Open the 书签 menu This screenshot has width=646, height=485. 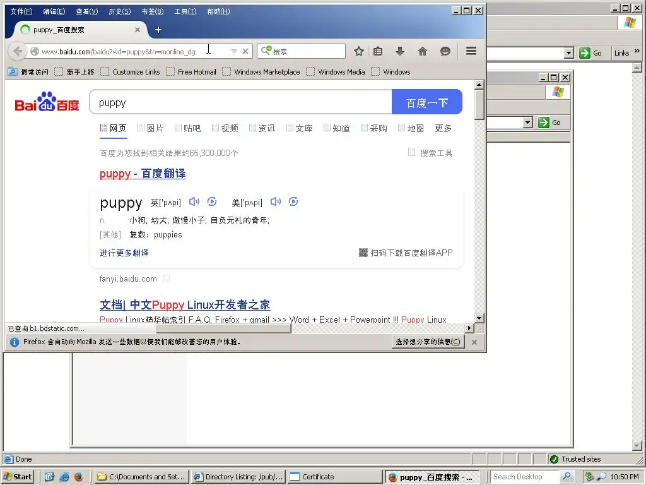[x=153, y=11]
